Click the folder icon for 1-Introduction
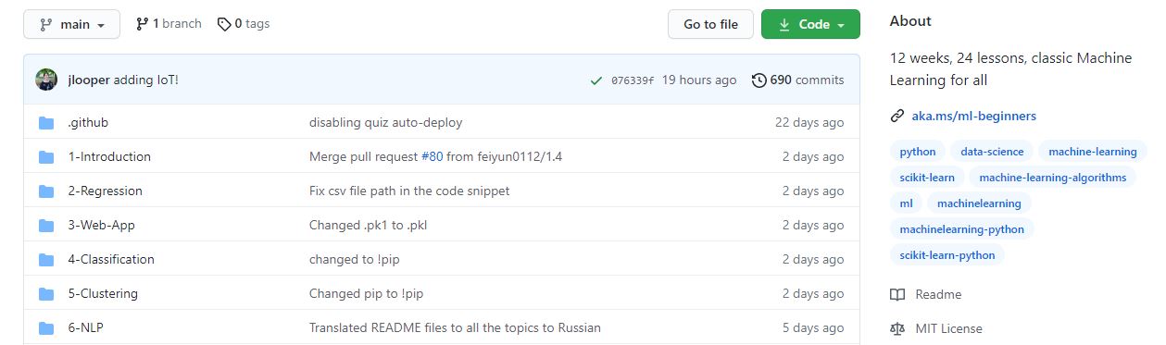Viewport: 1166px width, 345px height. click(46, 157)
